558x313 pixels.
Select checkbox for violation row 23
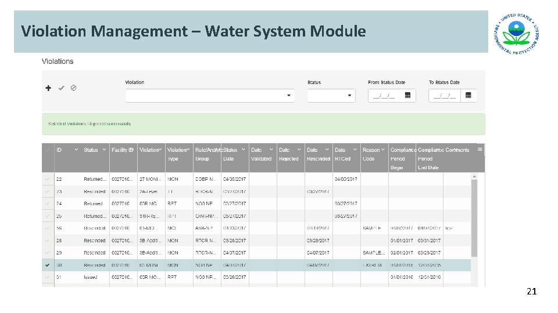point(47,192)
